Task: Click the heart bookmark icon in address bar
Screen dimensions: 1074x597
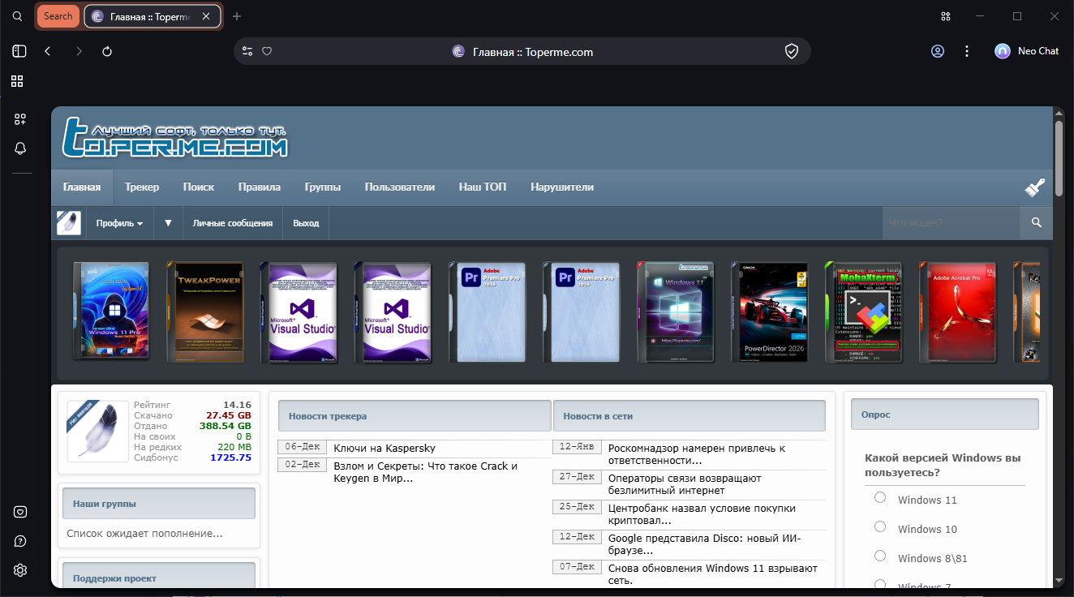Action: 267,51
